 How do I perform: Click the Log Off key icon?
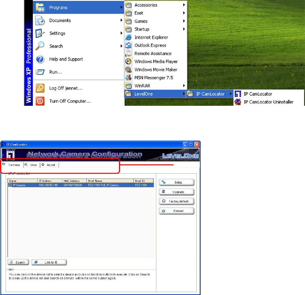40,88
